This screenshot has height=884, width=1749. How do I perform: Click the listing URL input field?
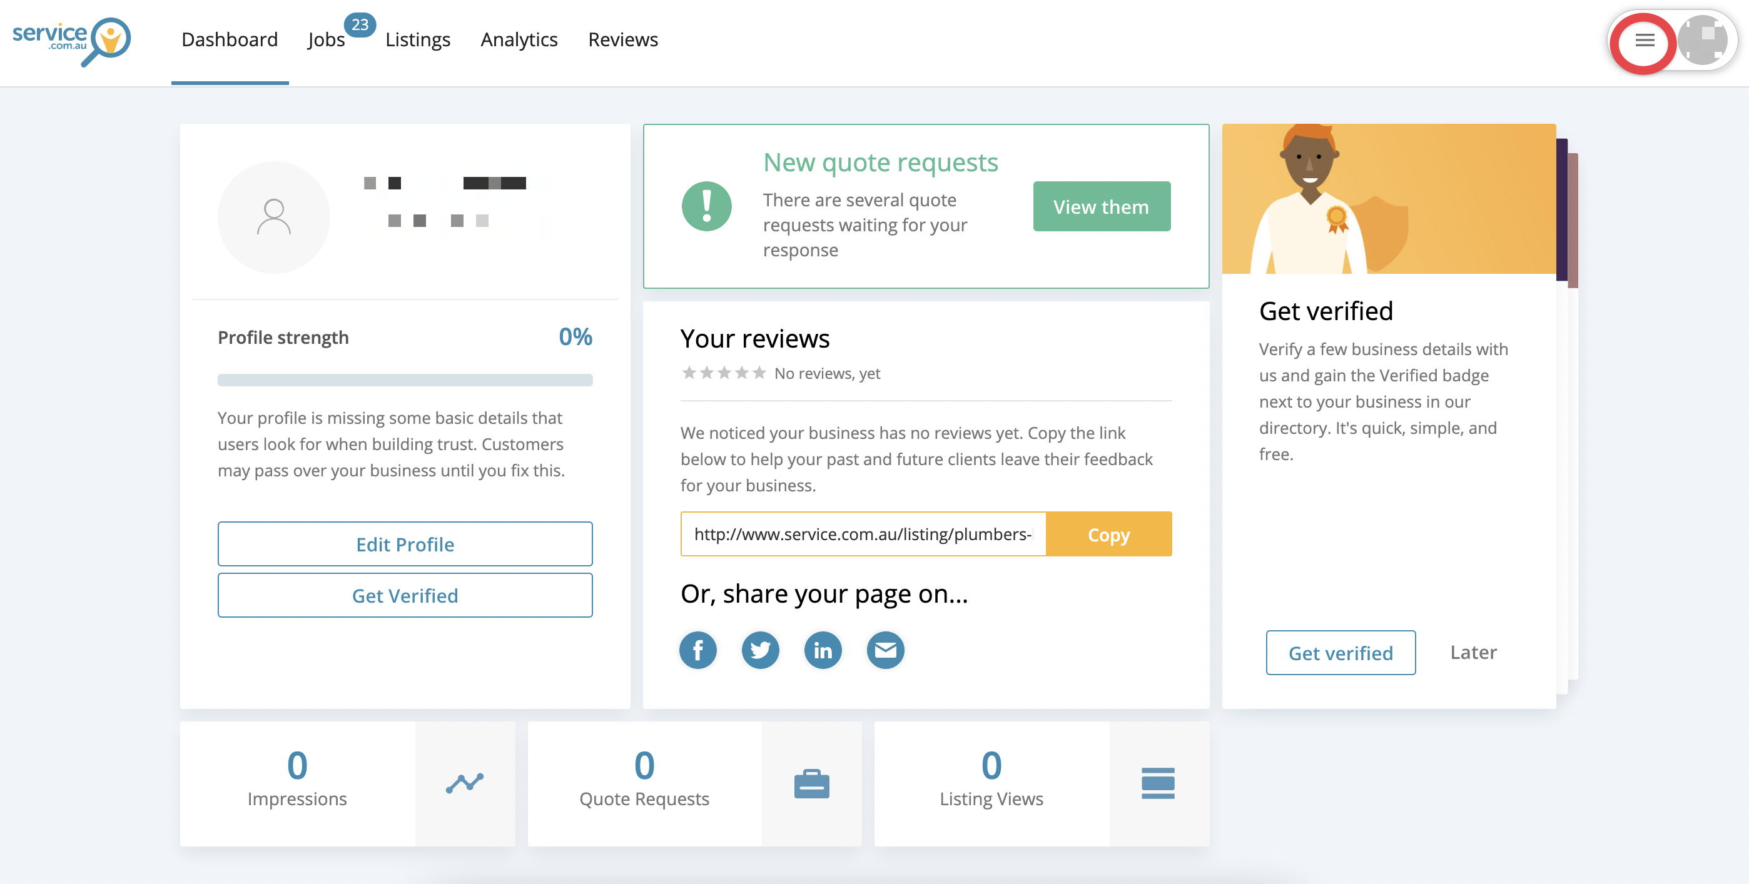[862, 535]
